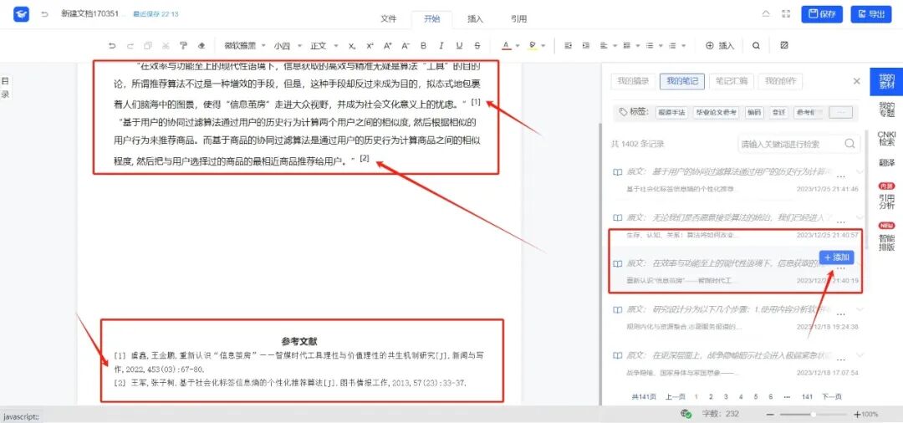Toggle underline formatting
Screen dimensions: 903x423
click(x=459, y=45)
